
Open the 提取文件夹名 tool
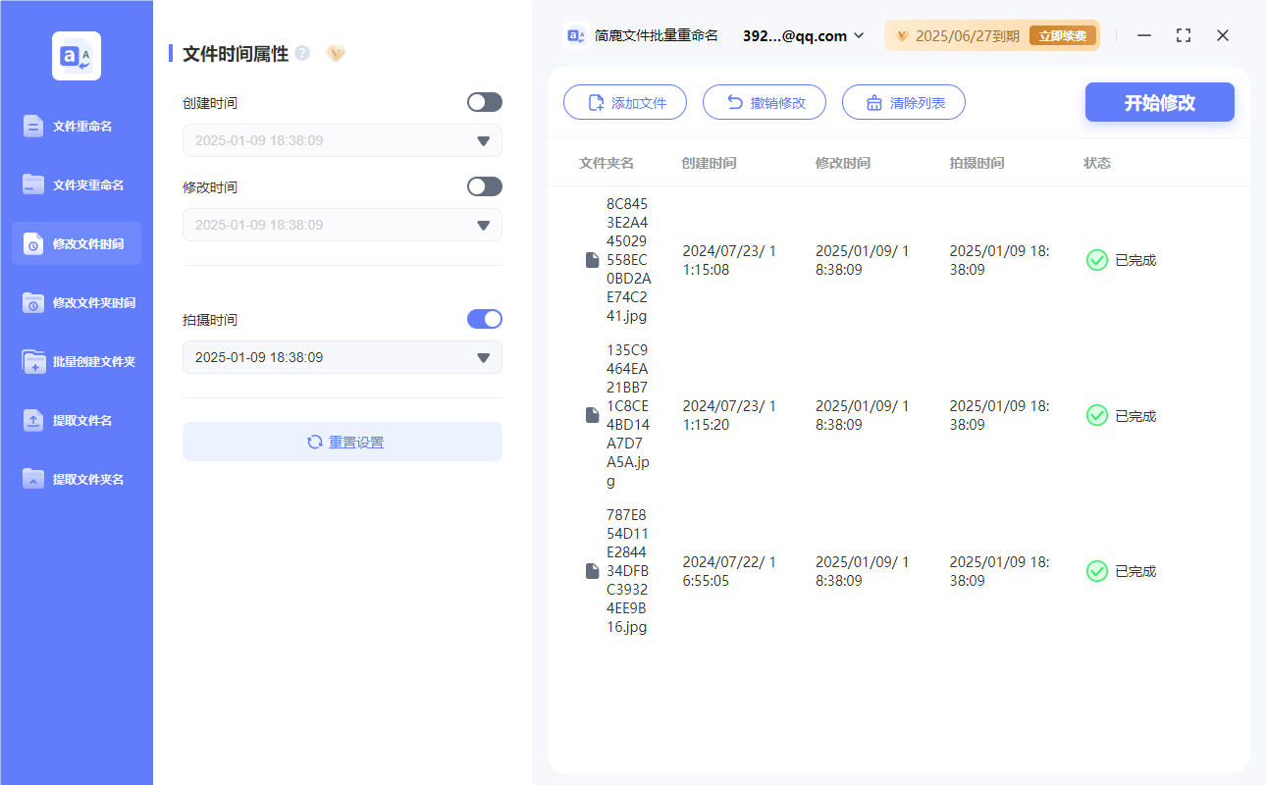pyautogui.click(x=76, y=479)
